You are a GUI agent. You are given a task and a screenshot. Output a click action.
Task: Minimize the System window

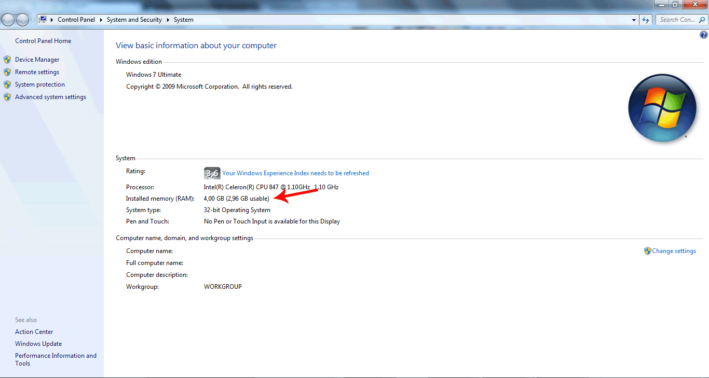661,4
